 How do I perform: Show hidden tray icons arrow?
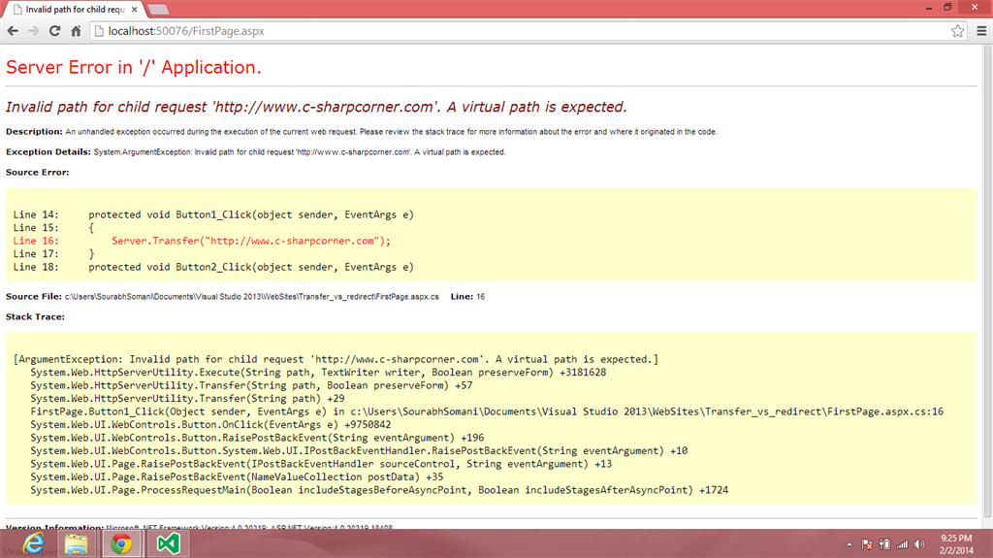(849, 544)
